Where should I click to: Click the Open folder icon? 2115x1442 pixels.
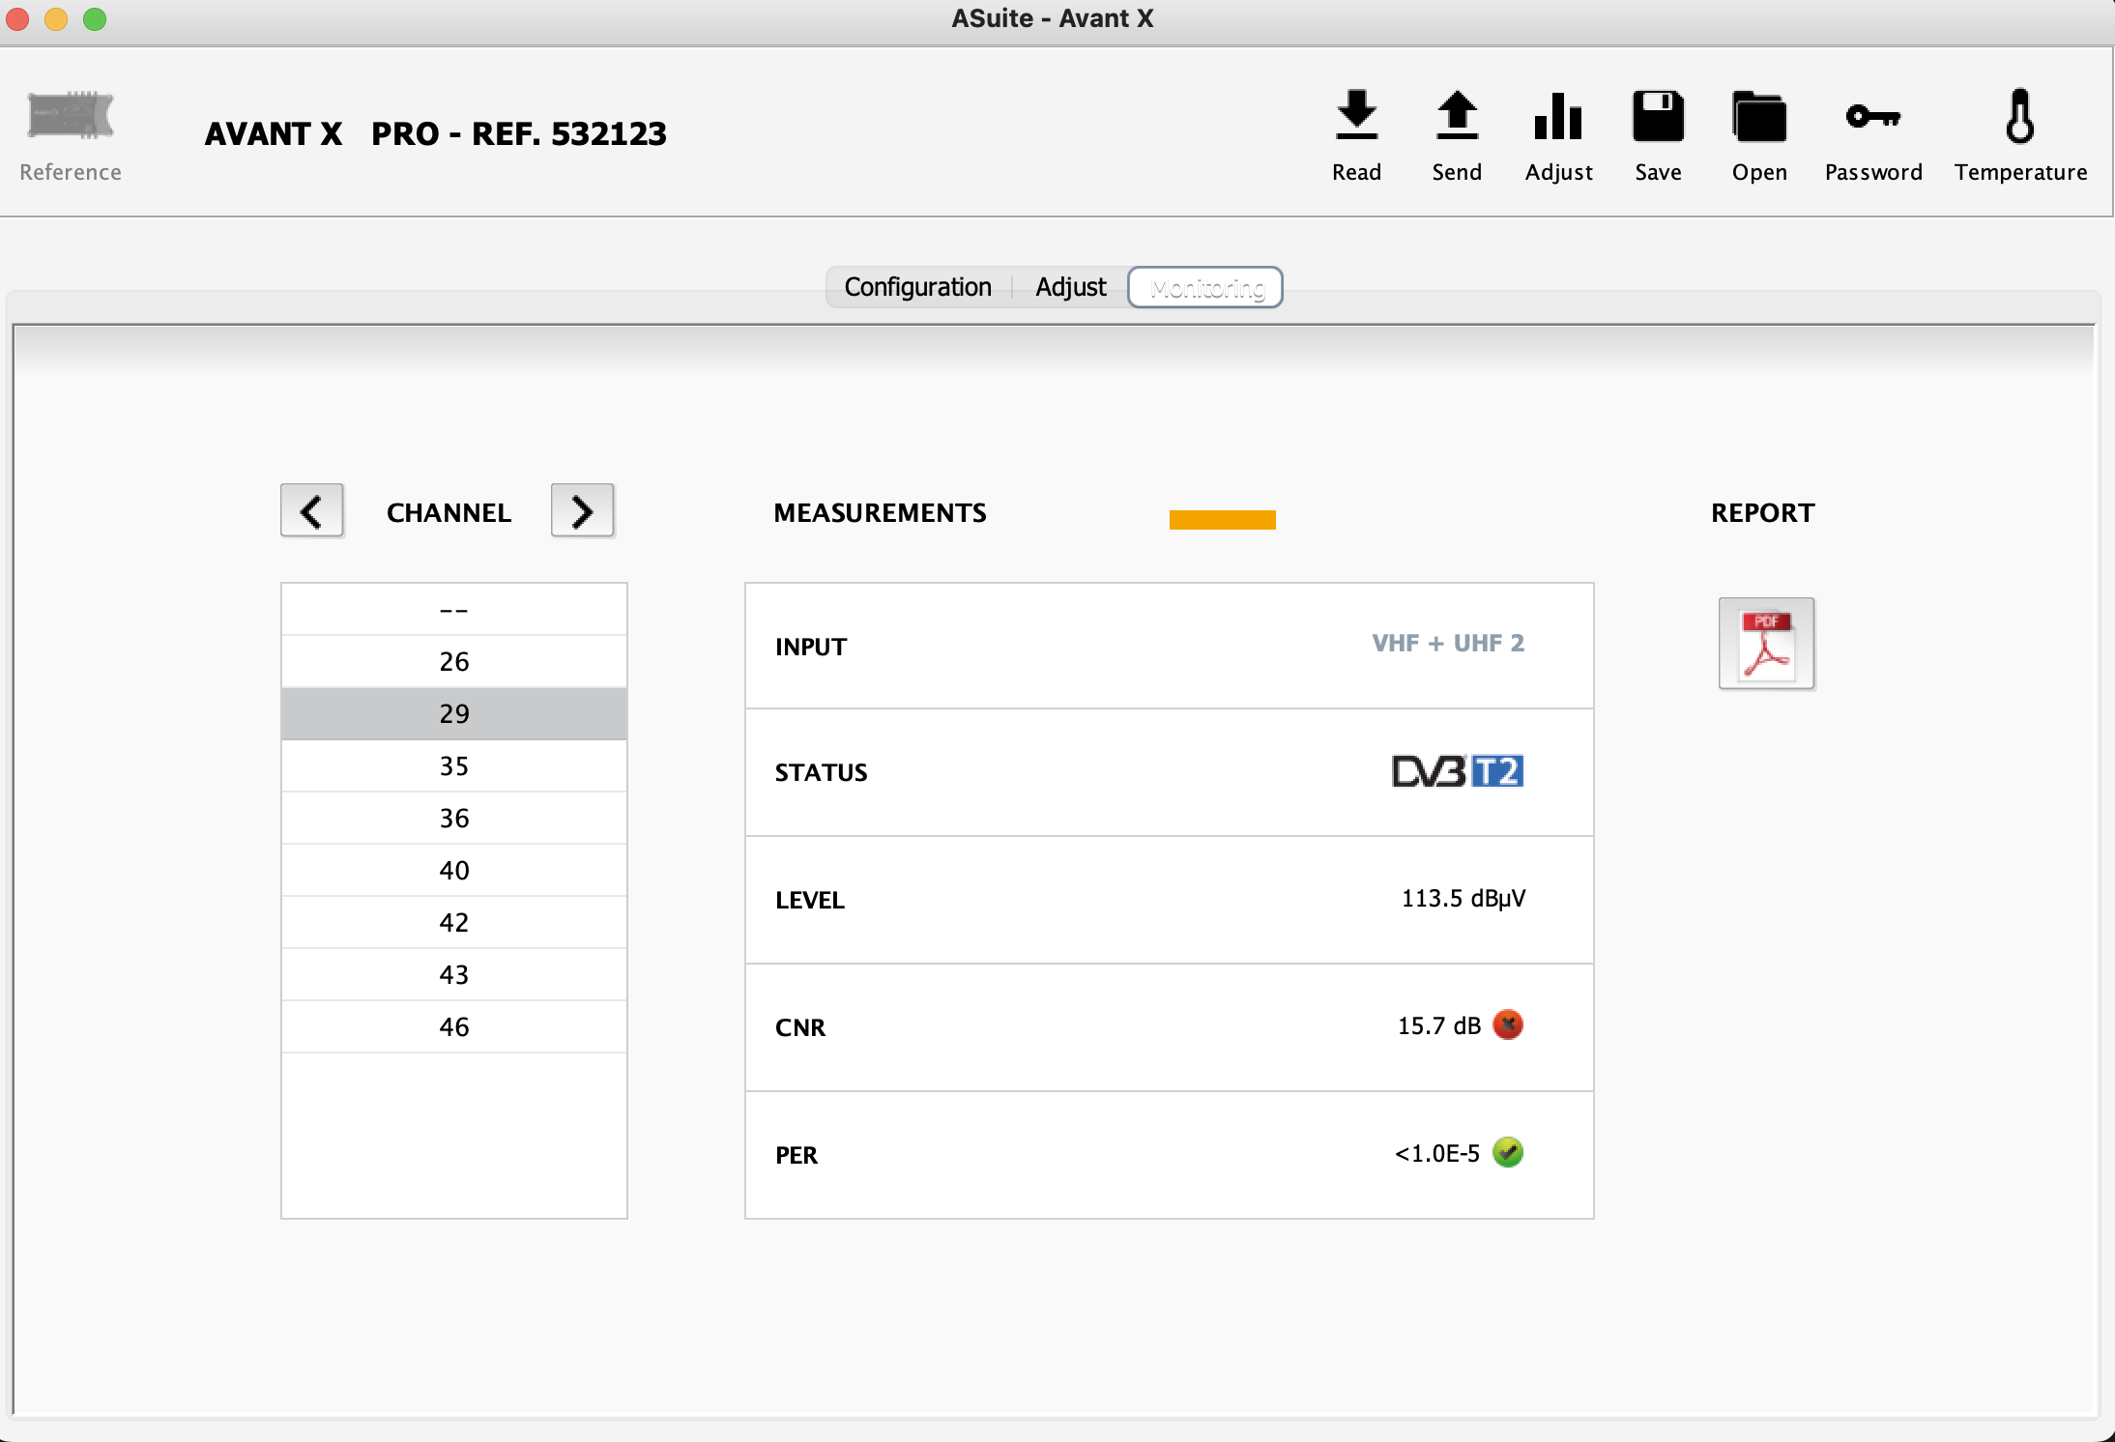coord(1758,117)
